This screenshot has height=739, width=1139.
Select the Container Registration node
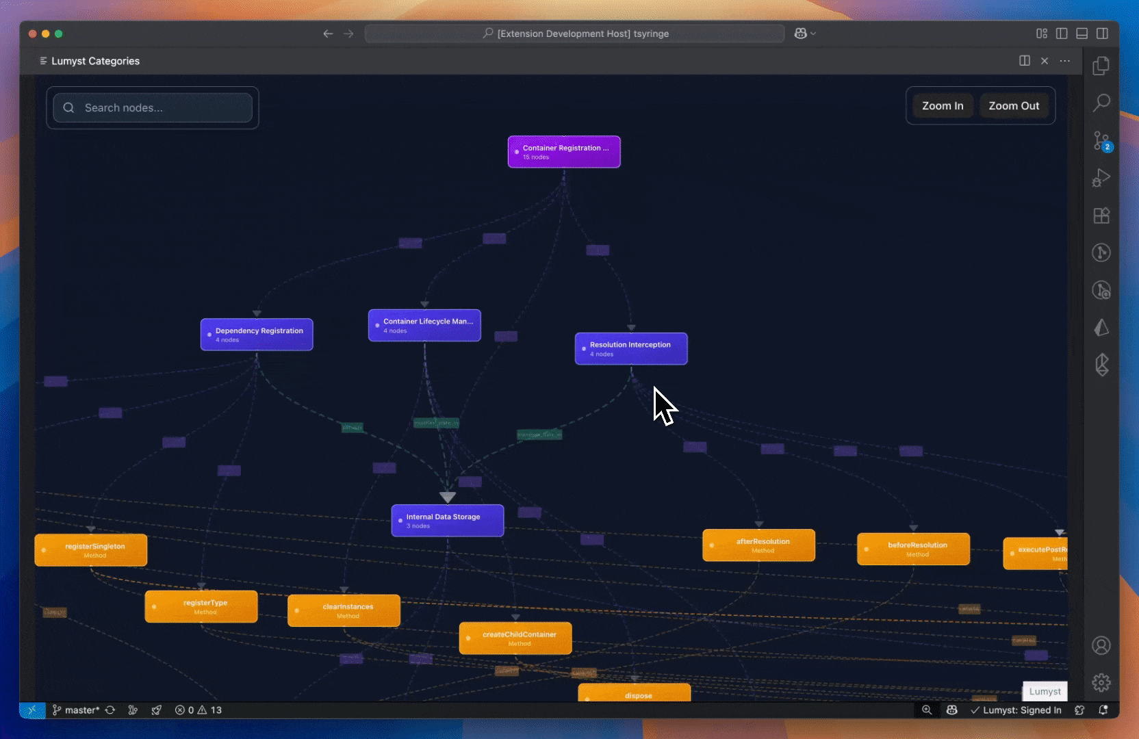pos(564,152)
